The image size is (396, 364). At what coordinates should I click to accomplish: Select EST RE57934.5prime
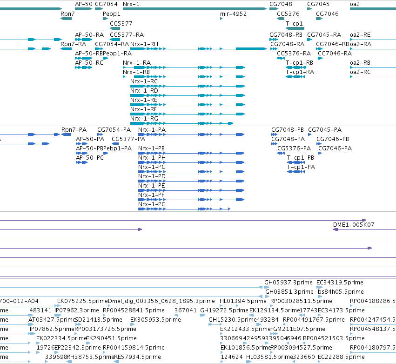pyautogui.click(x=137, y=357)
